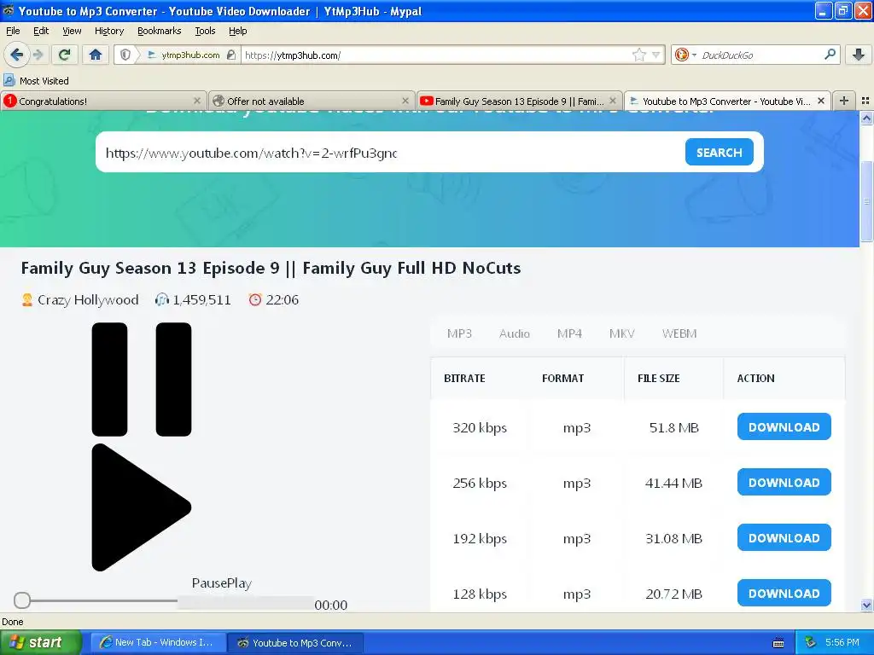874x655 pixels.
Task: Click the keyboard icon in system tray
Action: pyautogui.click(x=778, y=643)
